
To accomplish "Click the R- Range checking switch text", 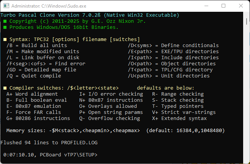I will (178, 94).
